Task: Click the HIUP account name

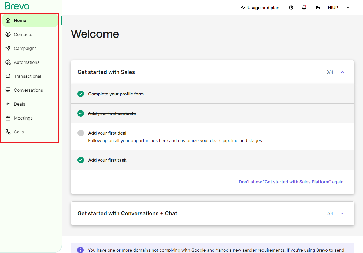Action: click(x=333, y=8)
